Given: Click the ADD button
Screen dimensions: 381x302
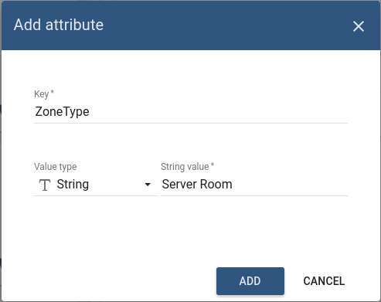Looking at the screenshot, I should [x=250, y=281].
